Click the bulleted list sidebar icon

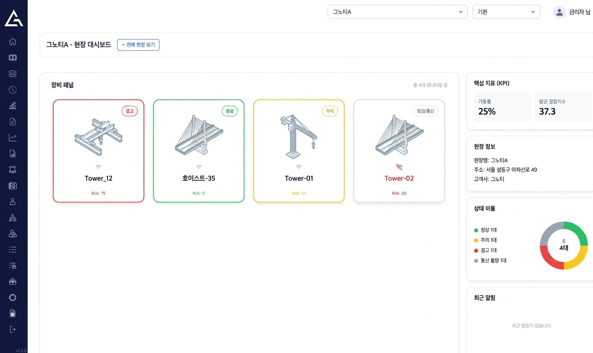click(13, 250)
